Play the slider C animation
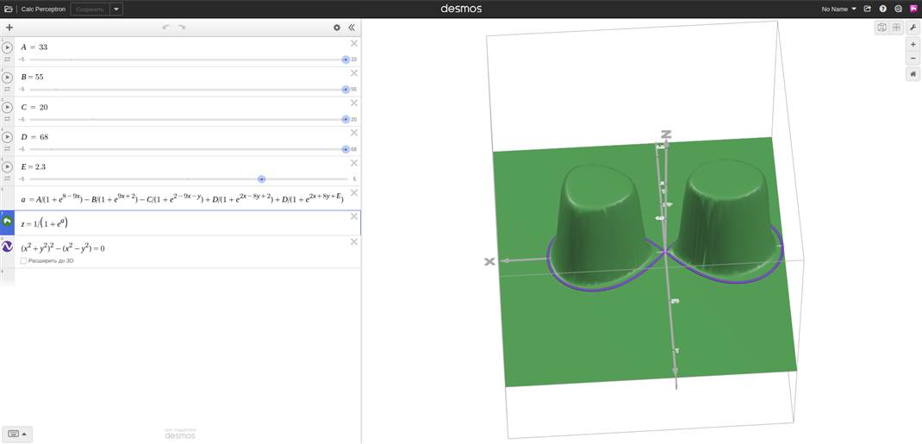Viewport: 922px width, 444px height. 7,107
